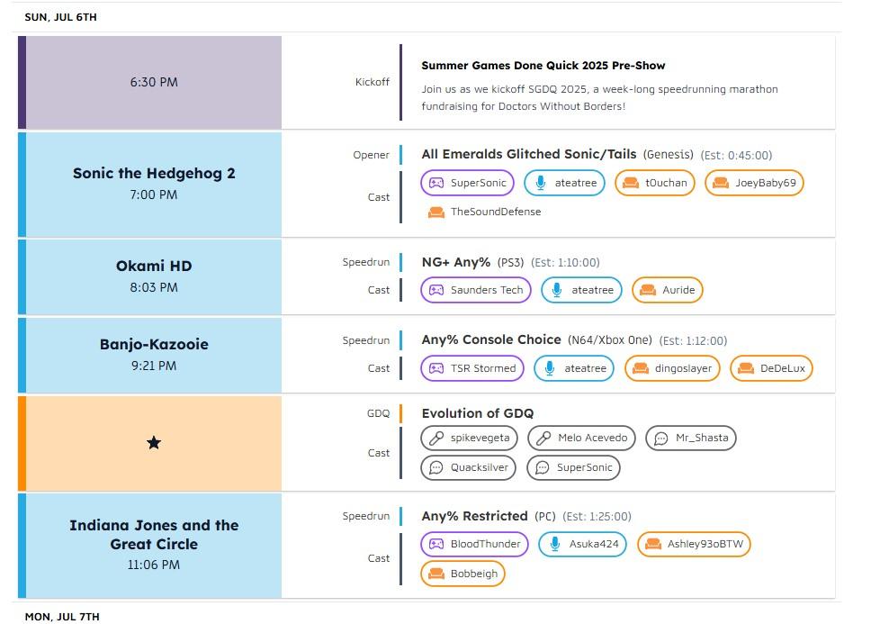880x624 pixels.
Task: Click the speech bubble icon on the Quacksilver chip
Action: point(436,468)
